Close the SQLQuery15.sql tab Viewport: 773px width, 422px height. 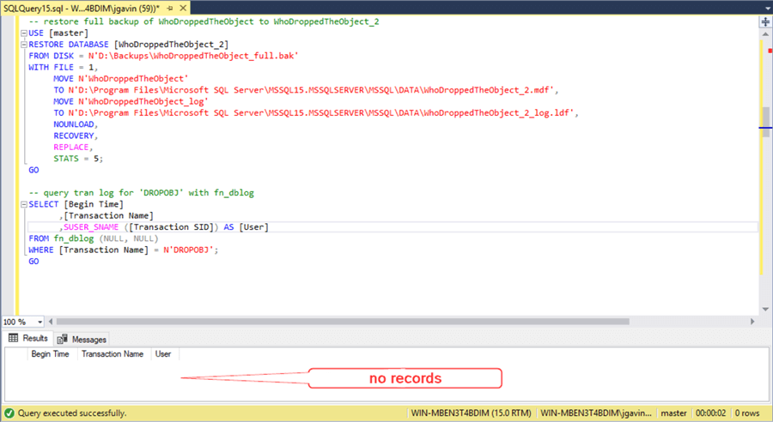183,9
